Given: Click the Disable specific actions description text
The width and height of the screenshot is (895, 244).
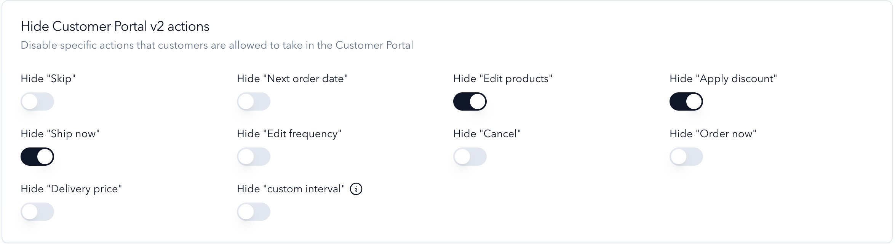Looking at the screenshot, I should [217, 45].
